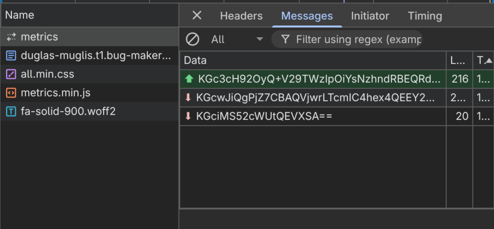This screenshot has width=494, height=229.
Task: Select the fa-solid-900.woff2 request
Action: 89,111
